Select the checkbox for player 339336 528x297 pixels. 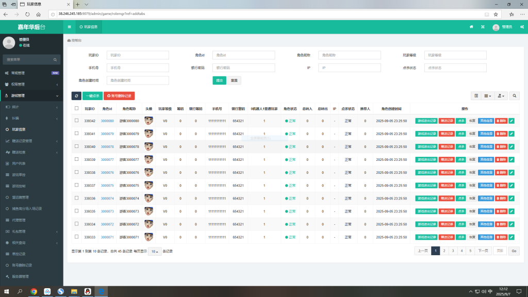click(77, 198)
